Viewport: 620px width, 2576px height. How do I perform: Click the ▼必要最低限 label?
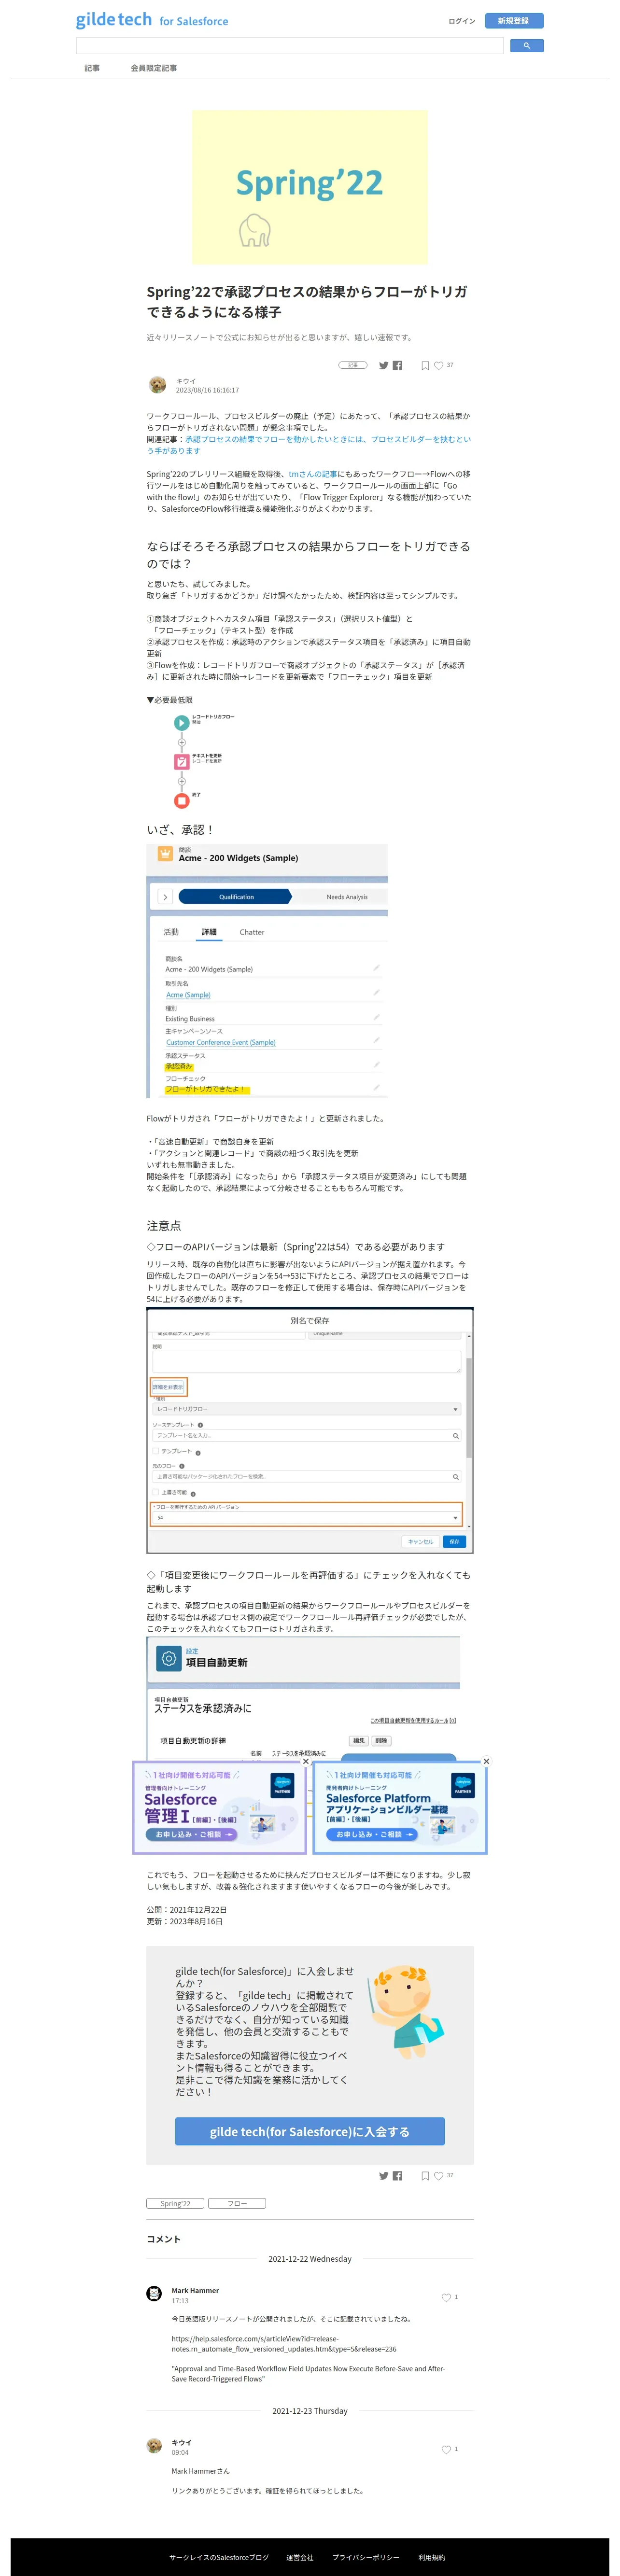point(170,700)
